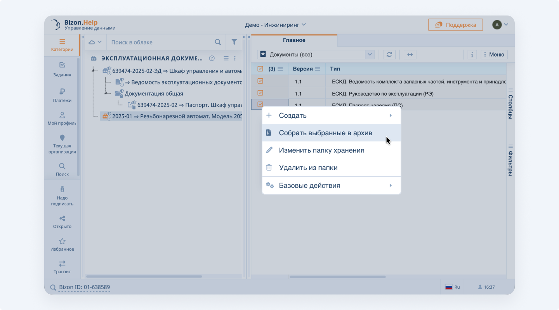
Task: Uncheck the row for Руководство по эксплуатации (РЭ)
Action: 260,93
